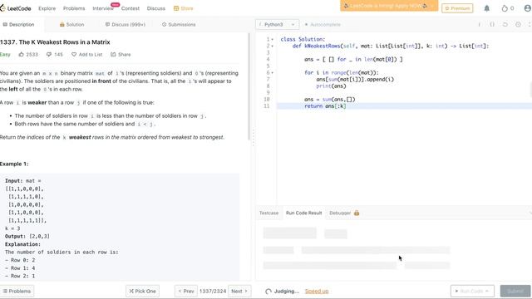
Task: Dislike the problem with thumbs down 145
Action: (x=49, y=54)
